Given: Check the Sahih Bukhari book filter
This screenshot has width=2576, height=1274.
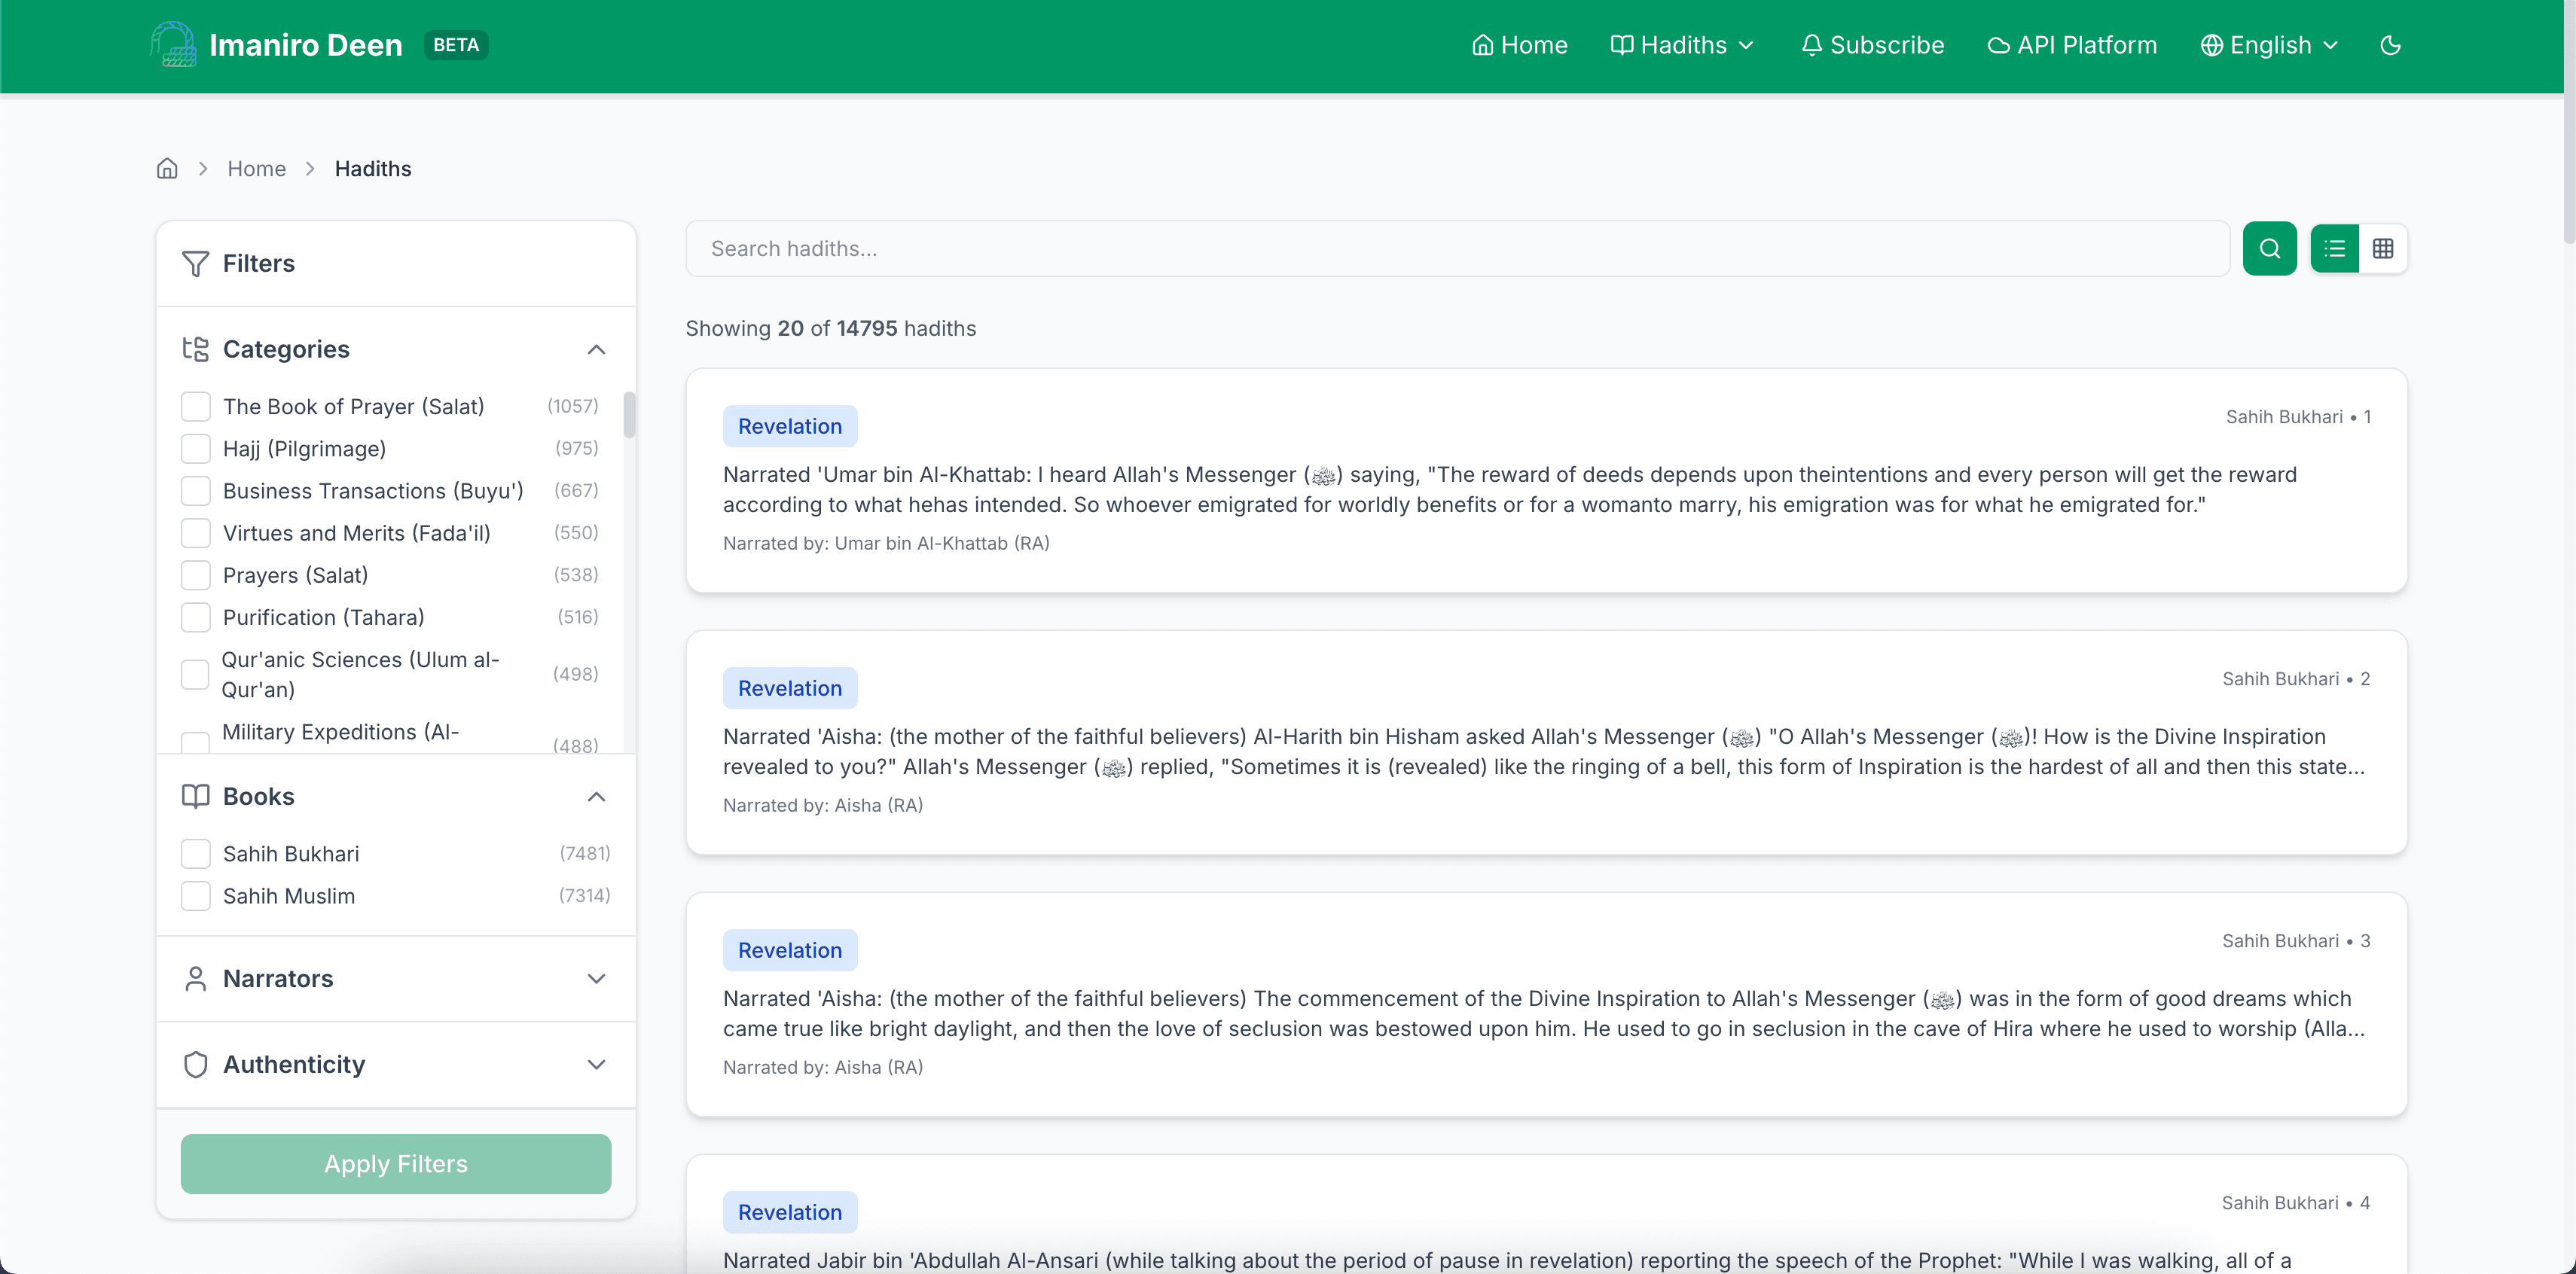Looking at the screenshot, I should coord(195,853).
